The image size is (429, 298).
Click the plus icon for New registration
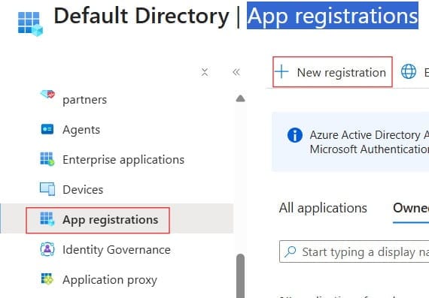(x=281, y=72)
